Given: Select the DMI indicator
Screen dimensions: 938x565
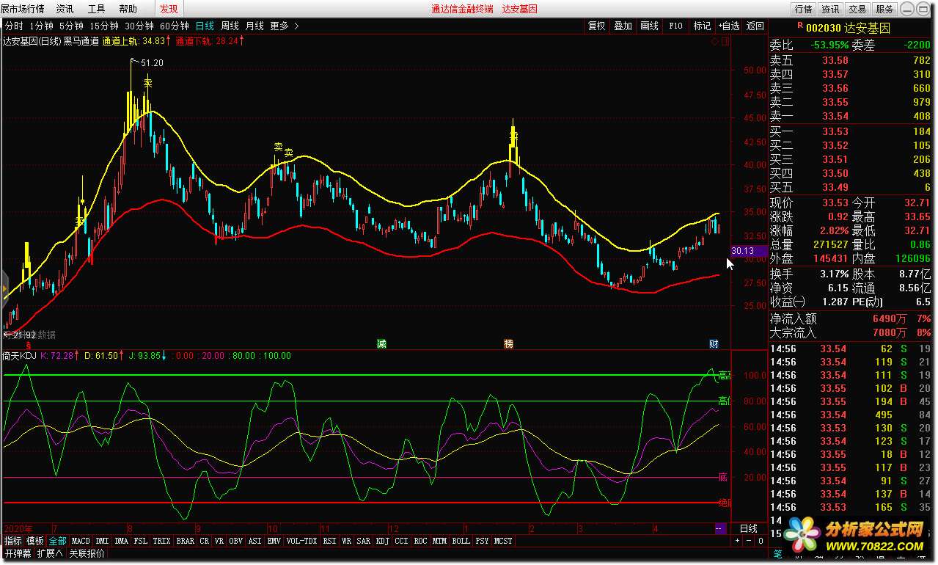Looking at the screenshot, I should coord(103,541).
